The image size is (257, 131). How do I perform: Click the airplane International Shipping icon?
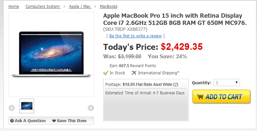(x=134, y=73)
